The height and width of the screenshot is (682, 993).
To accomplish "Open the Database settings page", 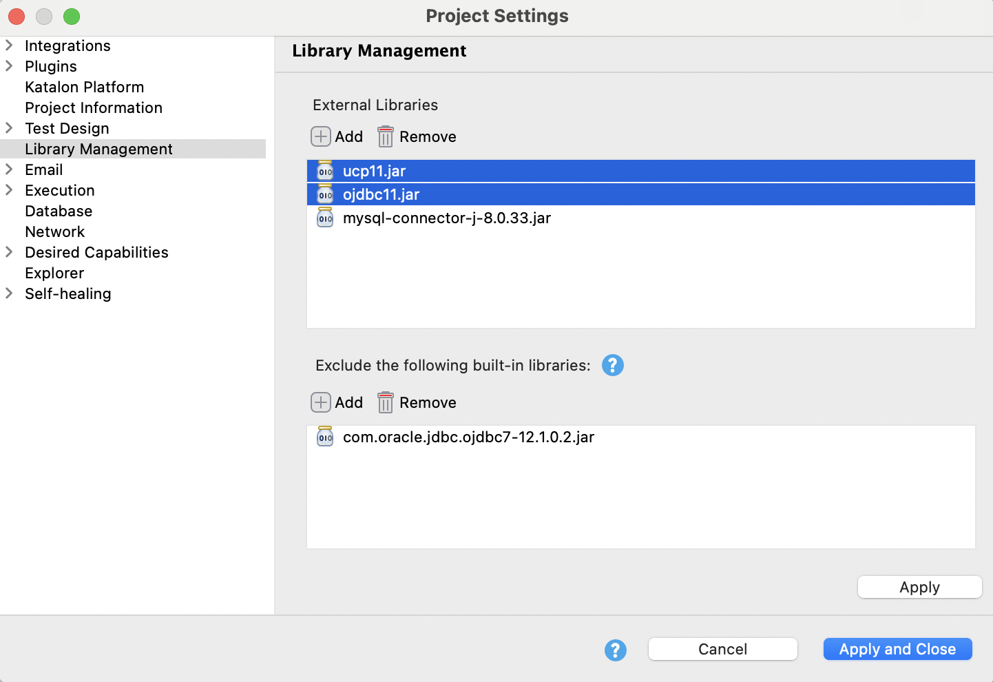I will pyautogui.click(x=59, y=211).
